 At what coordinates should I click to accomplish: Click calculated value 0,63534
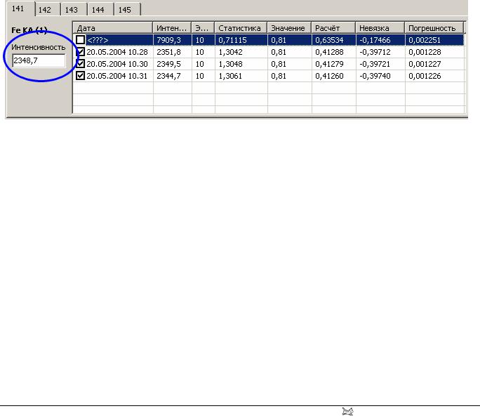point(329,40)
